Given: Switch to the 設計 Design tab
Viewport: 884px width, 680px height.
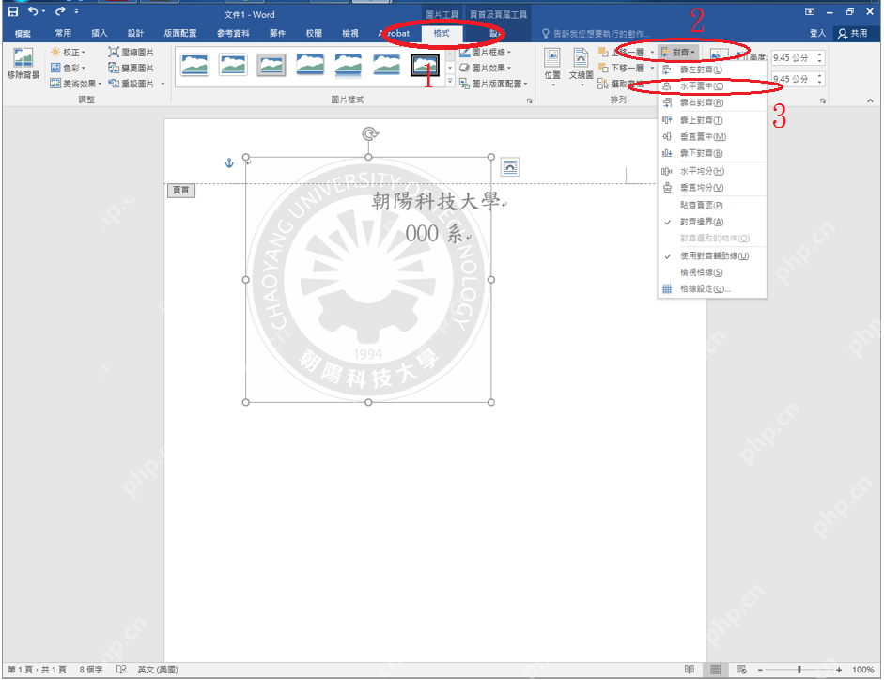Looking at the screenshot, I should pos(135,33).
